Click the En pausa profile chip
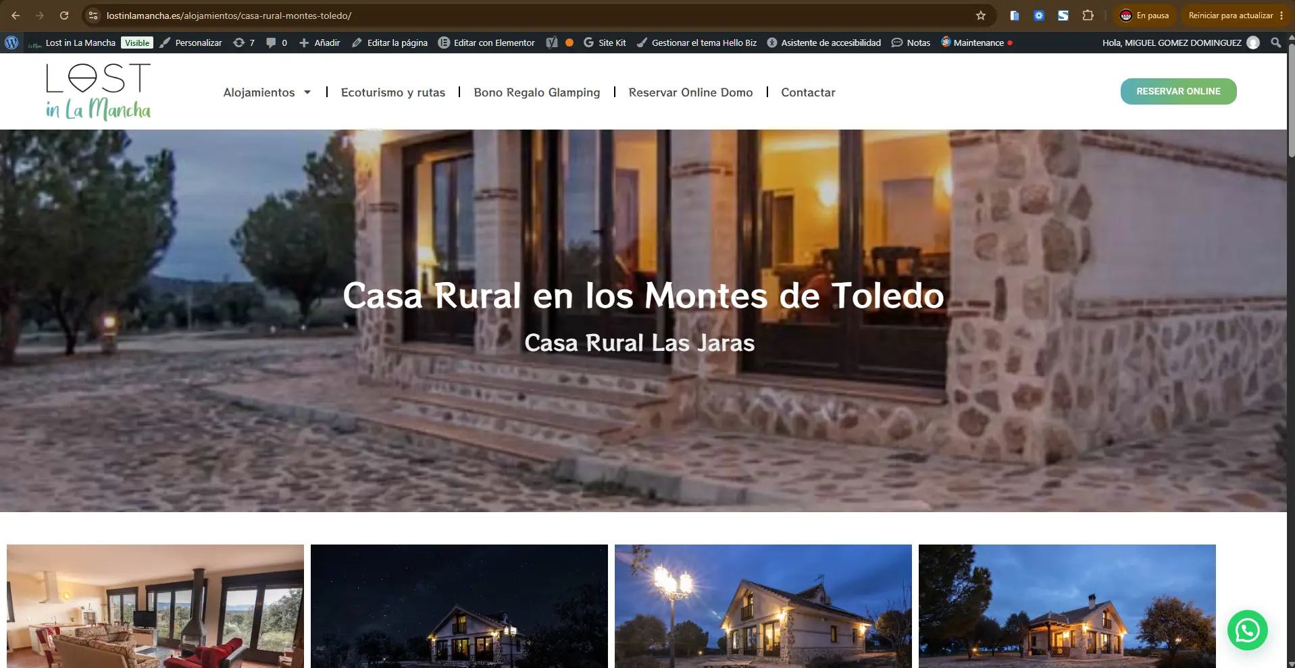1295x668 pixels. (x=1145, y=16)
